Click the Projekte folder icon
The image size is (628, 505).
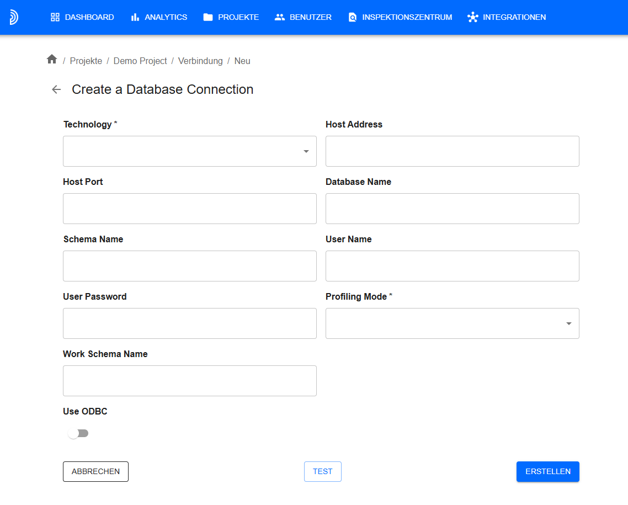tap(208, 17)
